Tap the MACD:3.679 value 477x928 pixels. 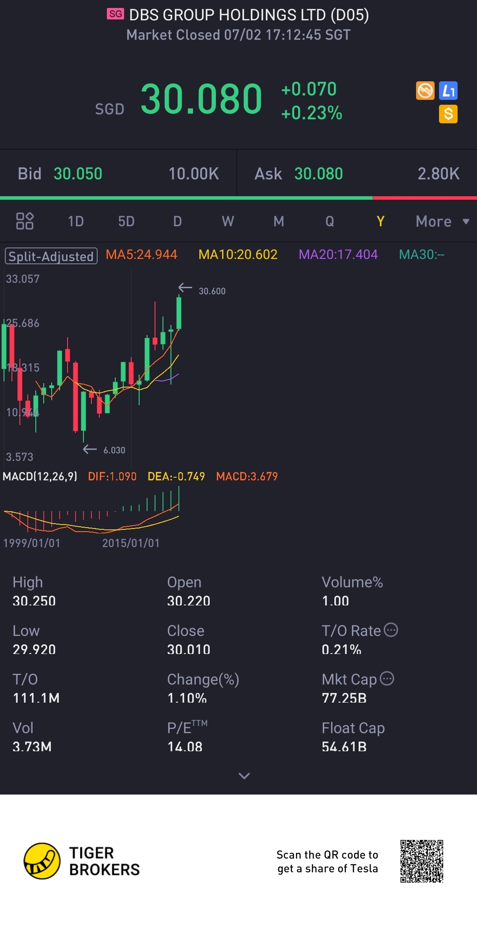[x=247, y=476]
